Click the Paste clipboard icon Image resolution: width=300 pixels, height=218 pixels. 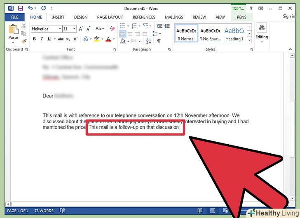(13, 30)
